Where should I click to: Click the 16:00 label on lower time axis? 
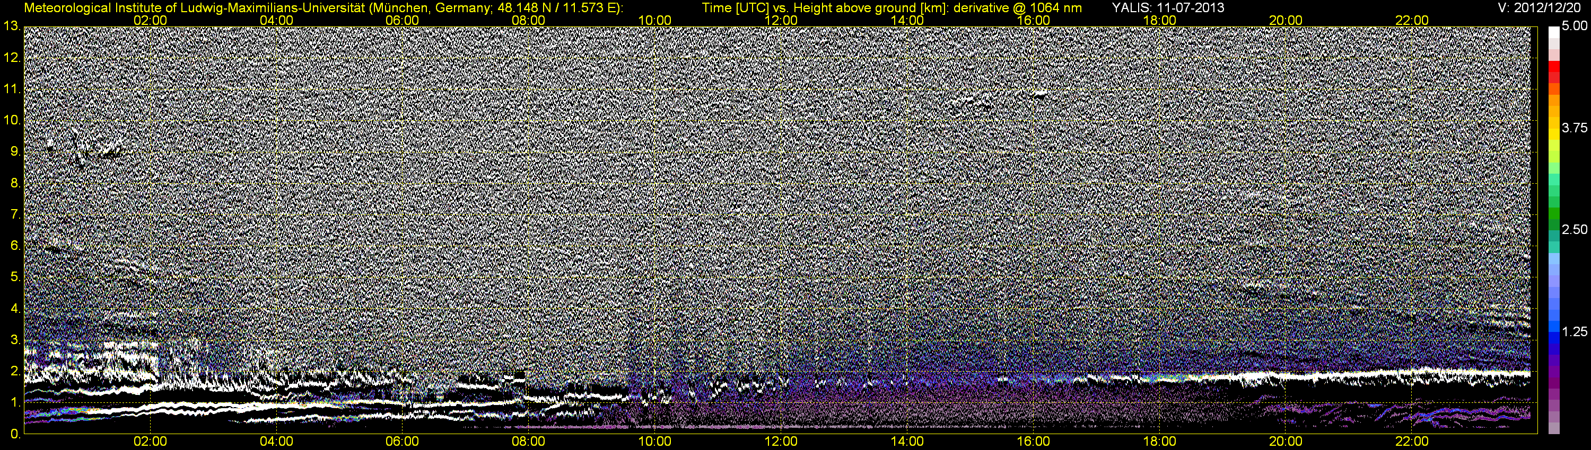click(1034, 442)
